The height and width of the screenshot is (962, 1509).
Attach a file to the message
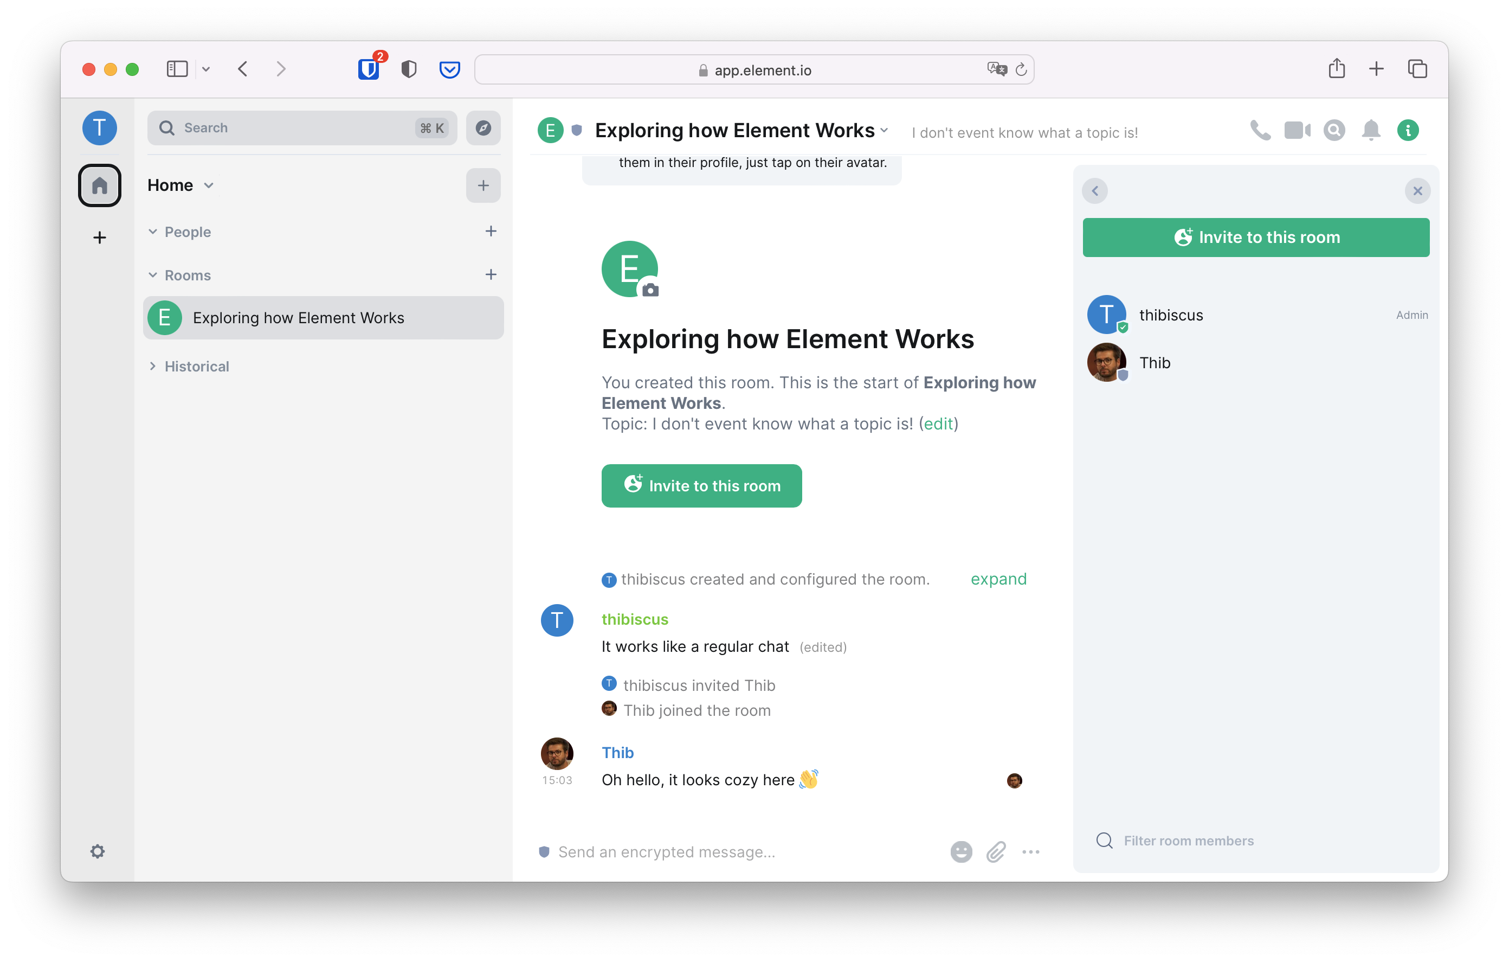(x=996, y=851)
